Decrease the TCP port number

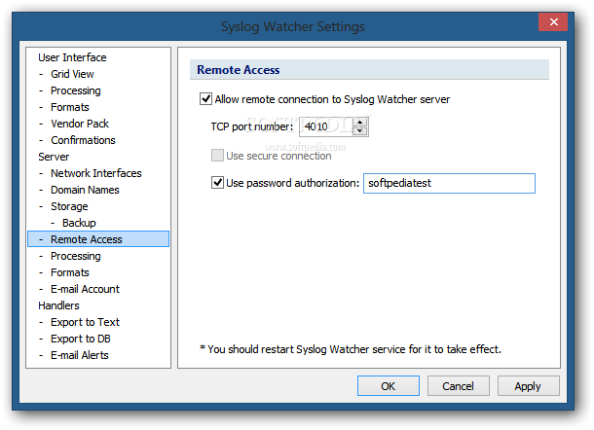[x=360, y=131]
